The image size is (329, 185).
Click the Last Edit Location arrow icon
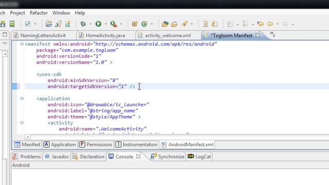[x=261, y=24]
